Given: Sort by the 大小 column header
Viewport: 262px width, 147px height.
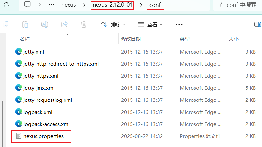Looking at the screenshot, I should point(233,39).
